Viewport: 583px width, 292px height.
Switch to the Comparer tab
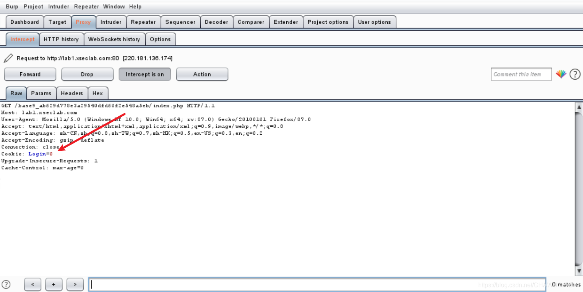coord(251,22)
